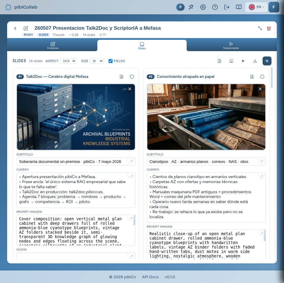
Task: Remove the image from slide #2
Action: click(260, 89)
